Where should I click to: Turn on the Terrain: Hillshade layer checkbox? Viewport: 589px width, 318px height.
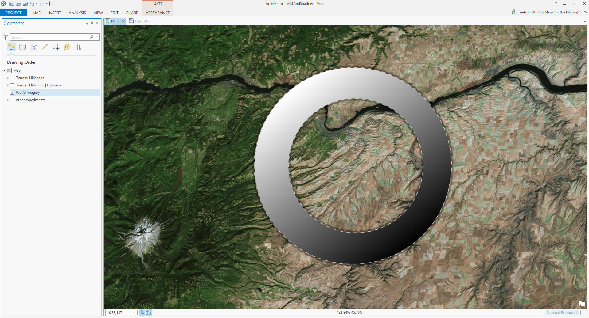[12, 78]
